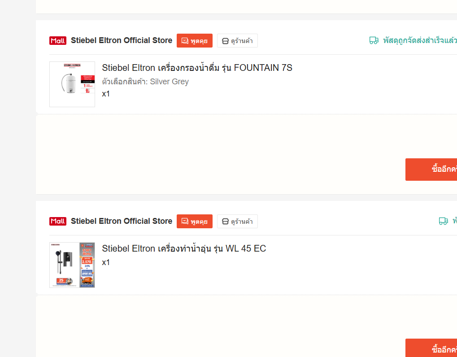View shop for the WL 45 EC order

pyautogui.click(x=237, y=221)
